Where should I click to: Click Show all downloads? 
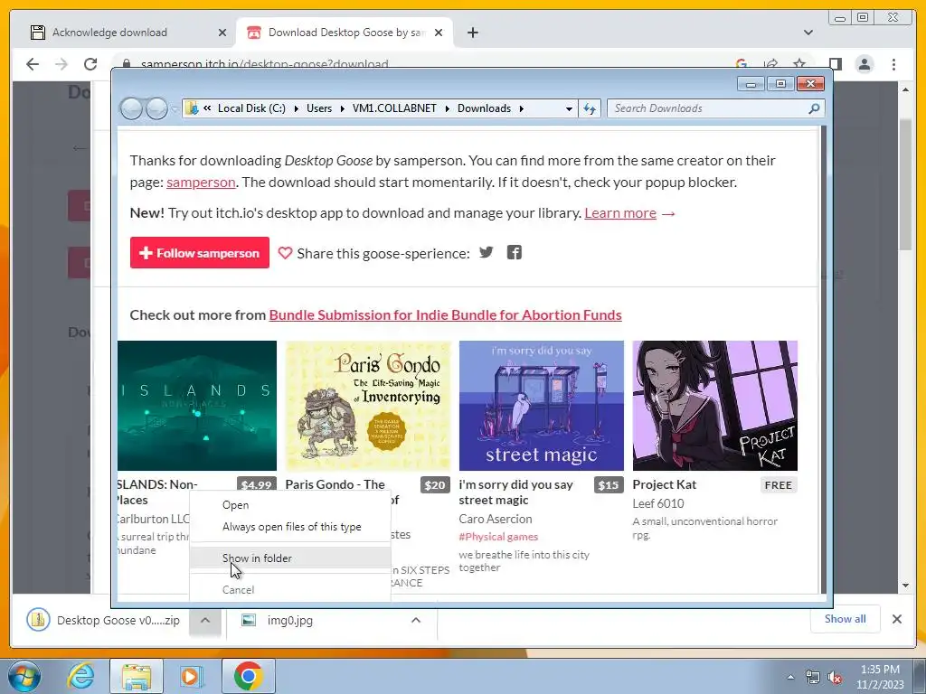tap(846, 619)
